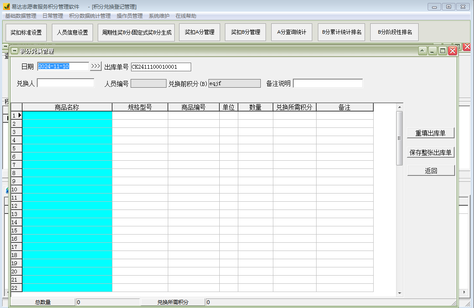Click the roll-up arrow button of 积分兑换管理 window
This screenshot has height=308, width=474.
423,51
